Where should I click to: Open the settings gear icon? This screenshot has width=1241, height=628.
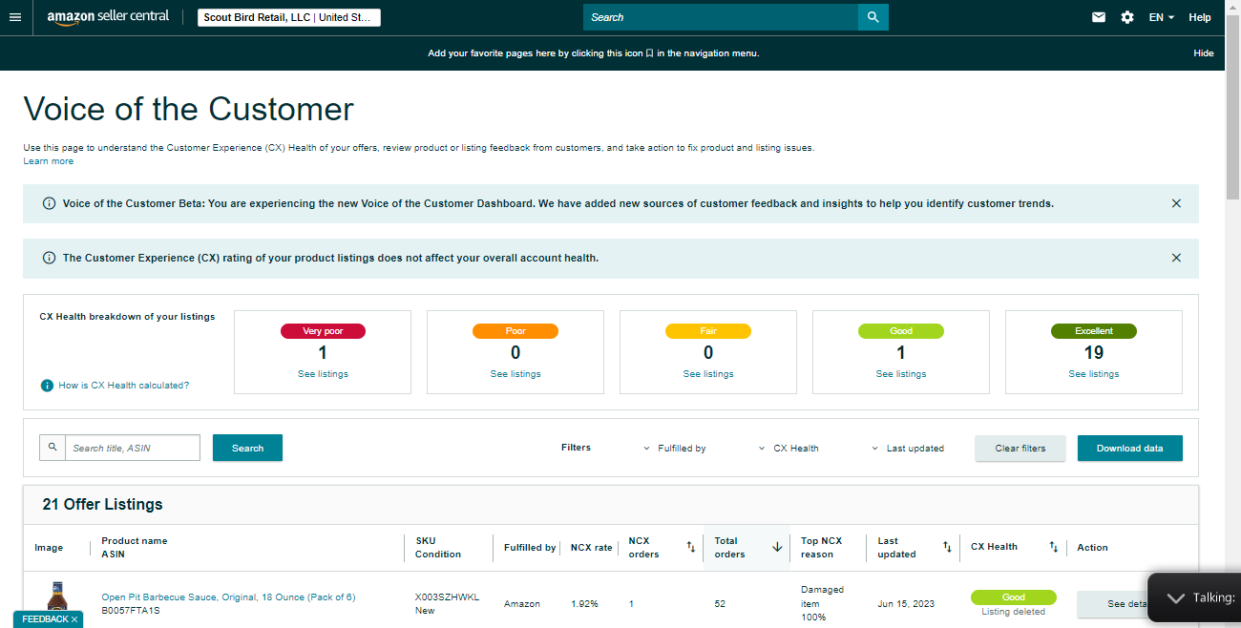1127,17
